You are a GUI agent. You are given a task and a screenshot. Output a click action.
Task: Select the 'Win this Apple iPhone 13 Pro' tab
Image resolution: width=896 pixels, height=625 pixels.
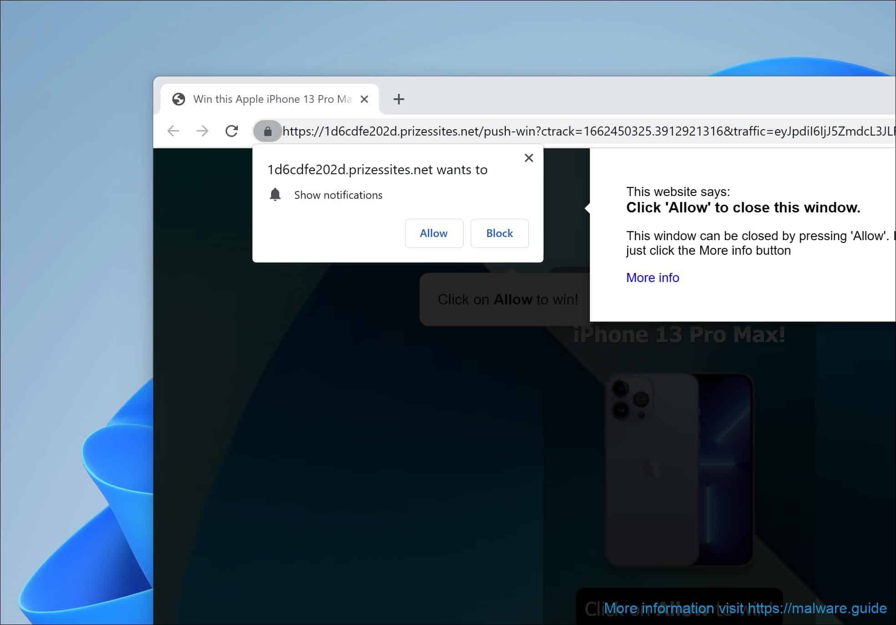(x=270, y=99)
